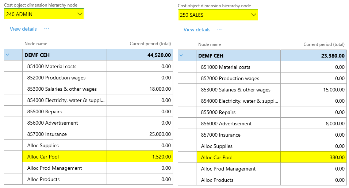This screenshot has width=349, height=188.
Task: Click View details link in left panel
Action: point(23,29)
